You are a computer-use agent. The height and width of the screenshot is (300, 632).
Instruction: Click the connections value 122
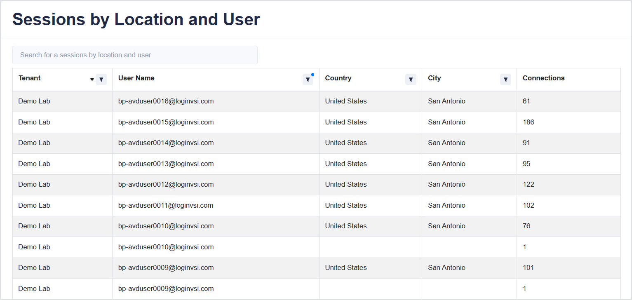click(x=528, y=184)
